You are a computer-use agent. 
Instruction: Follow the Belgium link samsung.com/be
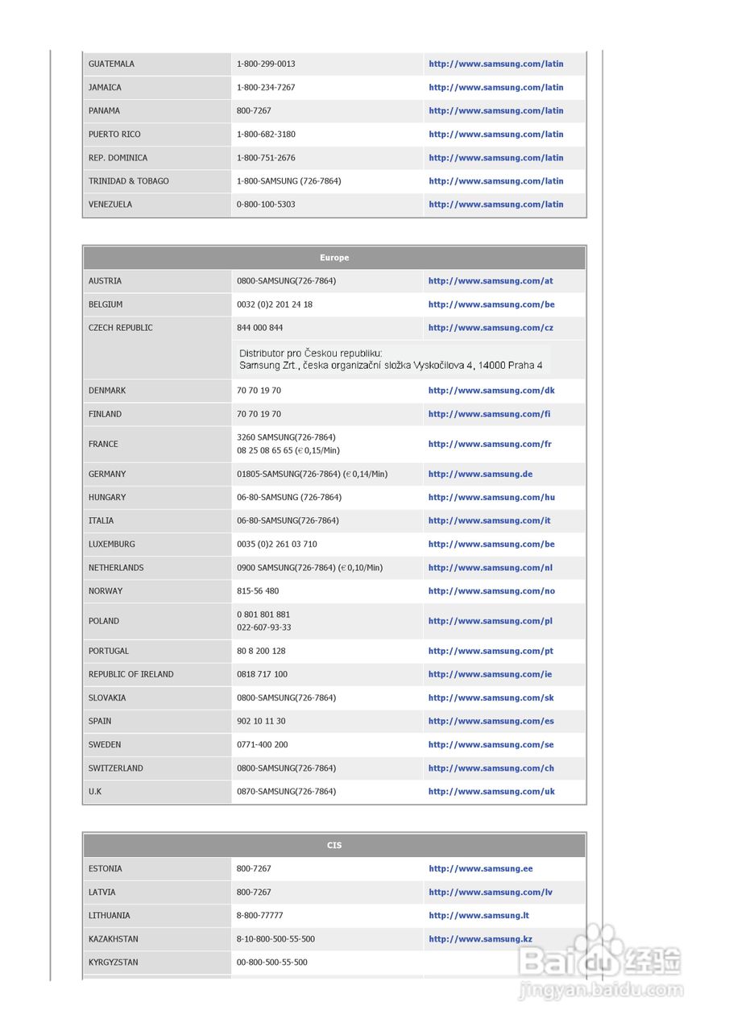coord(491,304)
